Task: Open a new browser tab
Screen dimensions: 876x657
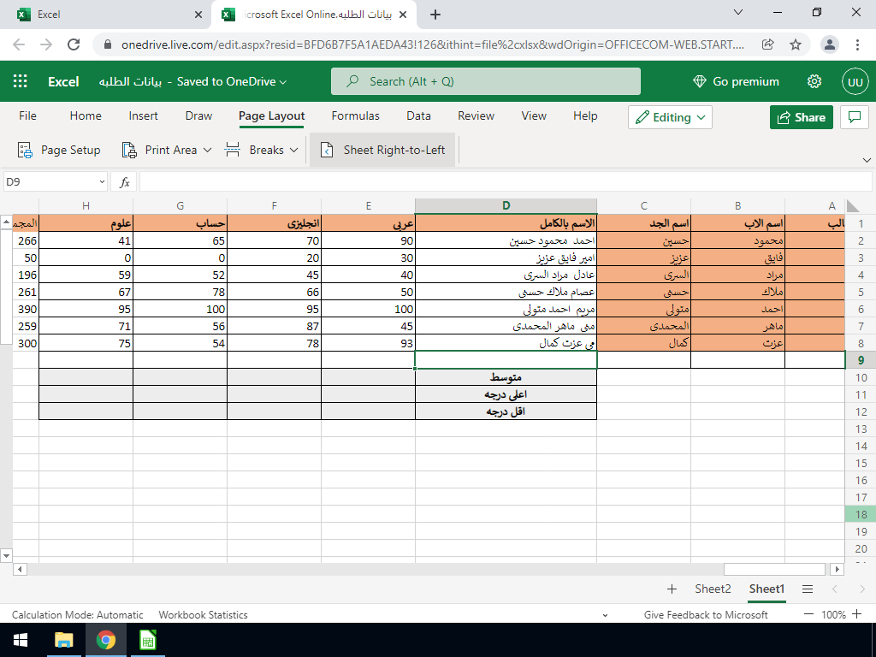Action: [x=435, y=15]
